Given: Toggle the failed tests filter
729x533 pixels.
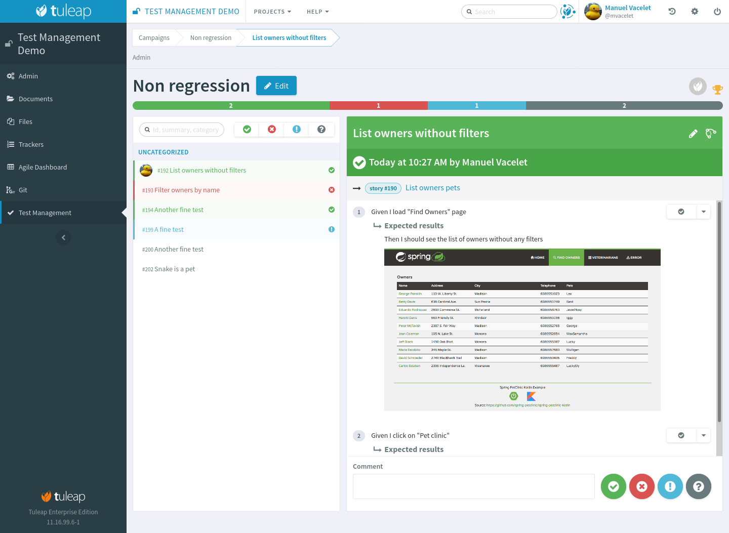Looking at the screenshot, I should (272, 130).
